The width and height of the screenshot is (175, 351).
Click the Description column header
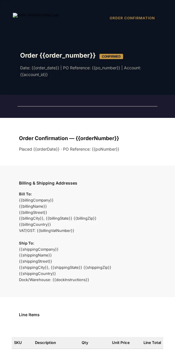(45, 343)
